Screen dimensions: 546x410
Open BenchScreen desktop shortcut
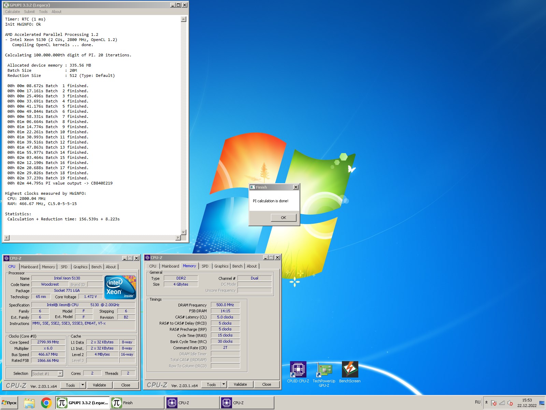point(350,372)
